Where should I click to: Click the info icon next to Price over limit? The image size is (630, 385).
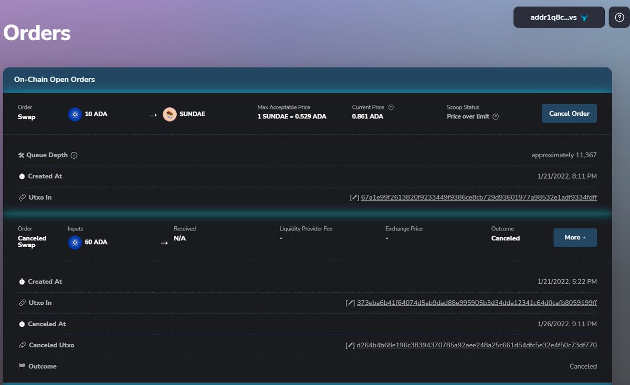click(x=496, y=117)
